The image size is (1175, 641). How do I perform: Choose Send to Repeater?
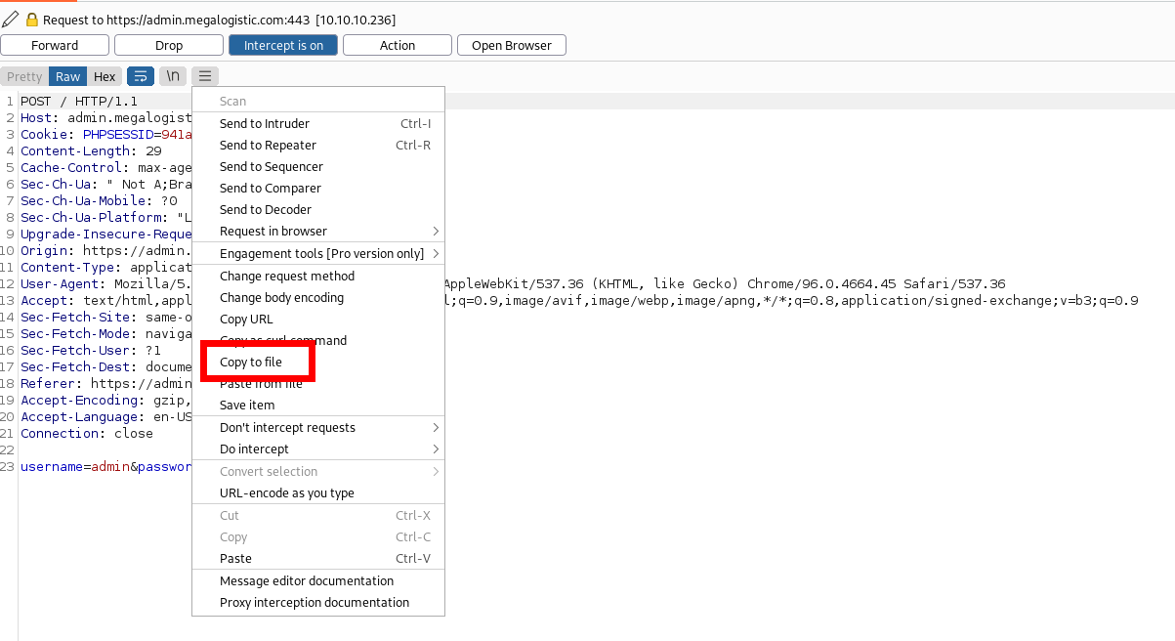268,146
